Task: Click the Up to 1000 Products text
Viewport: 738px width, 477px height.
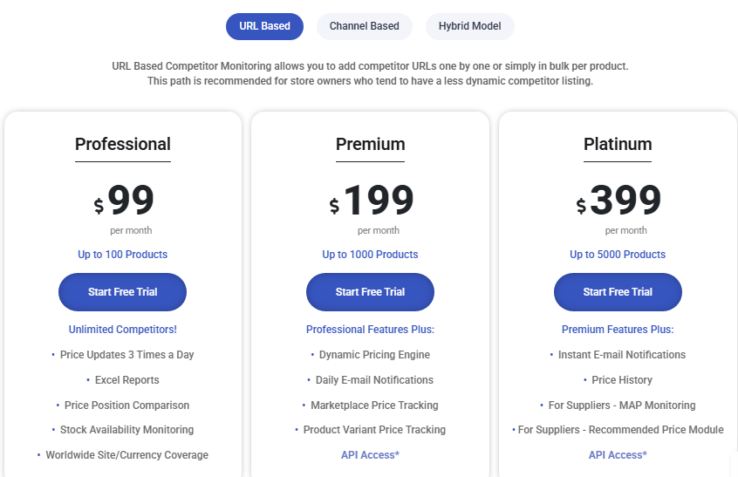Action: 370,255
